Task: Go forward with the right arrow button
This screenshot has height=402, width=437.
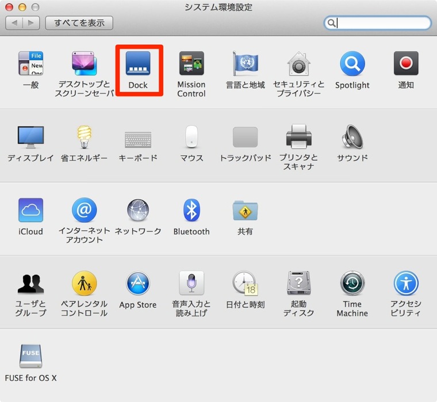Action: [31, 23]
